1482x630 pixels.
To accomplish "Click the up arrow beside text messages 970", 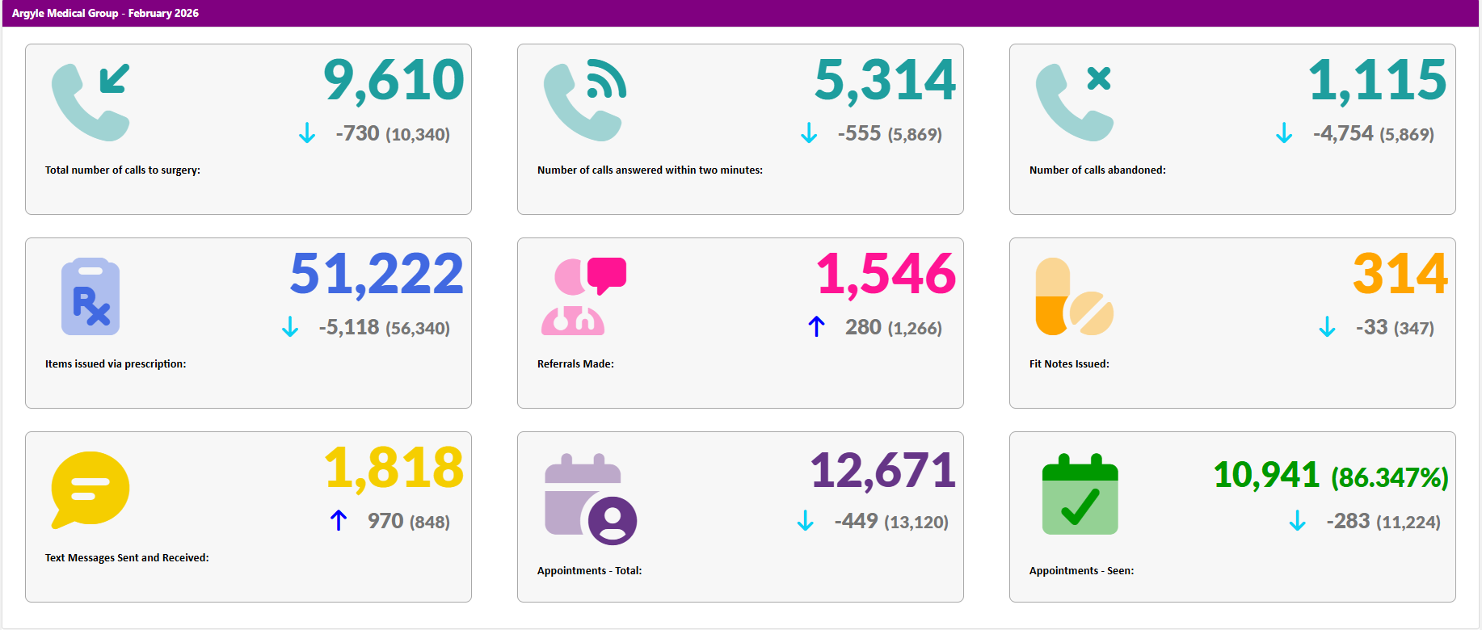I will pos(339,521).
